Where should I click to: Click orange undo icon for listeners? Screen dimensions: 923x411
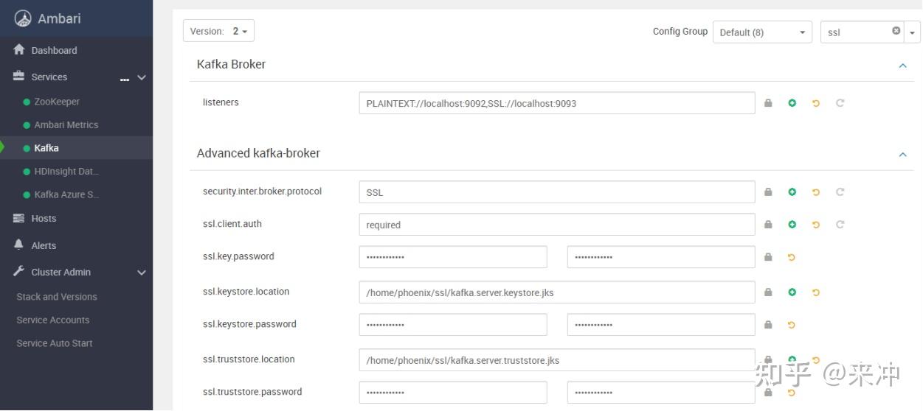click(x=816, y=103)
